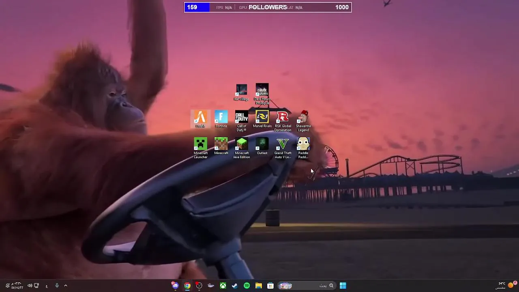This screenshot has width=519, height=292.
Task: Open Steam from the taskbar
Action: [x=235, y=286]
